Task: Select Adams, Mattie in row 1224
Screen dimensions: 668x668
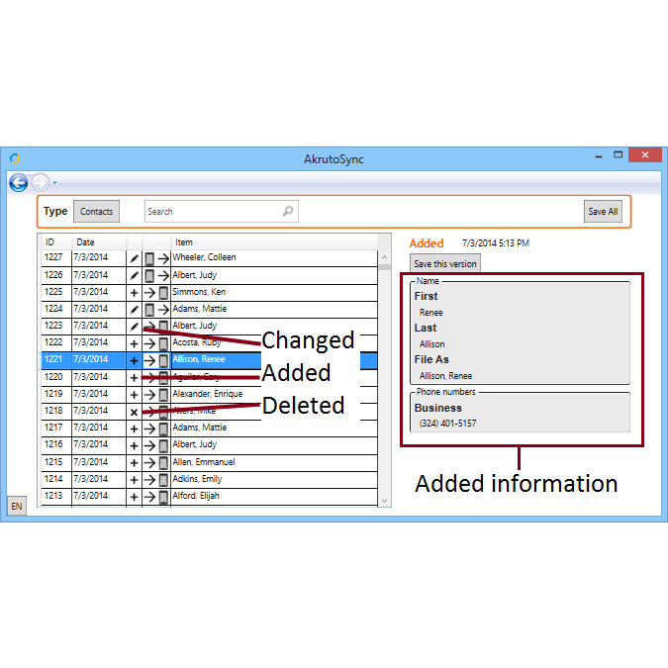Action: click(x=209, y=310)
